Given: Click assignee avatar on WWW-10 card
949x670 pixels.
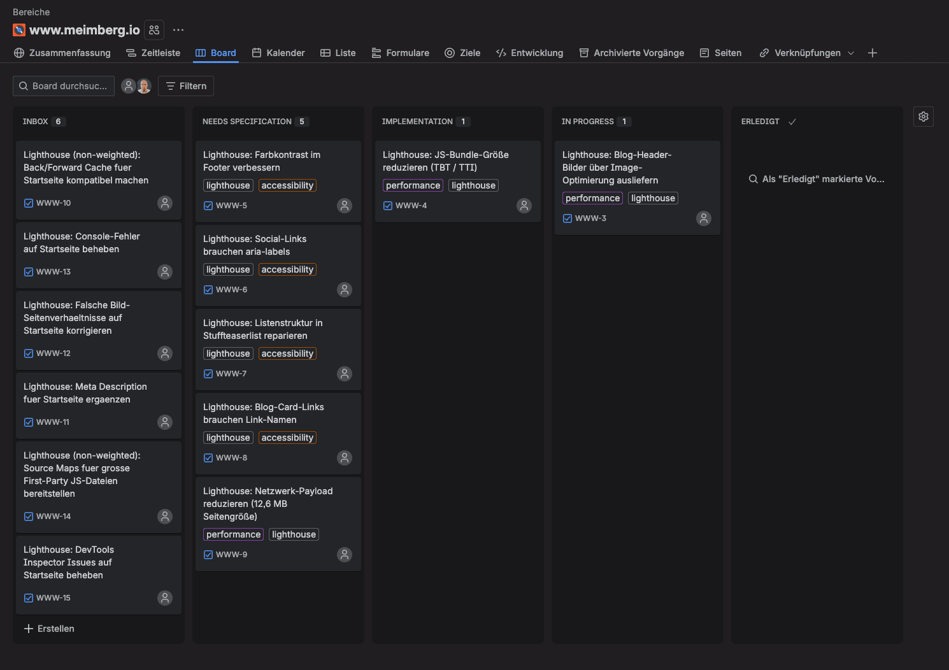Looking at the screenshot, I should [165, 203].
